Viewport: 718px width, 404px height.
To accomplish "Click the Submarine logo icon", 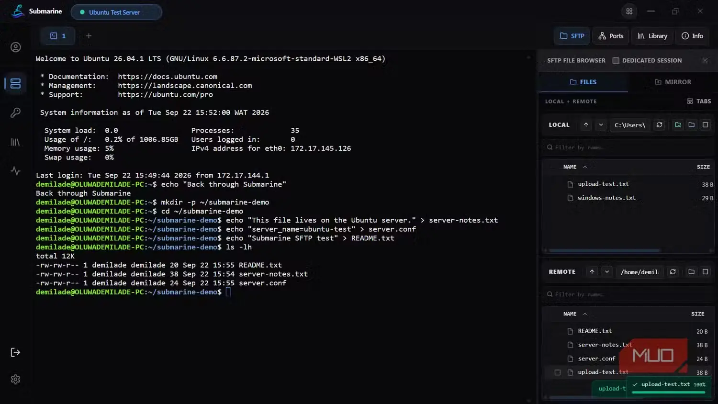I will pyautogui.click(x=18, y=11).
